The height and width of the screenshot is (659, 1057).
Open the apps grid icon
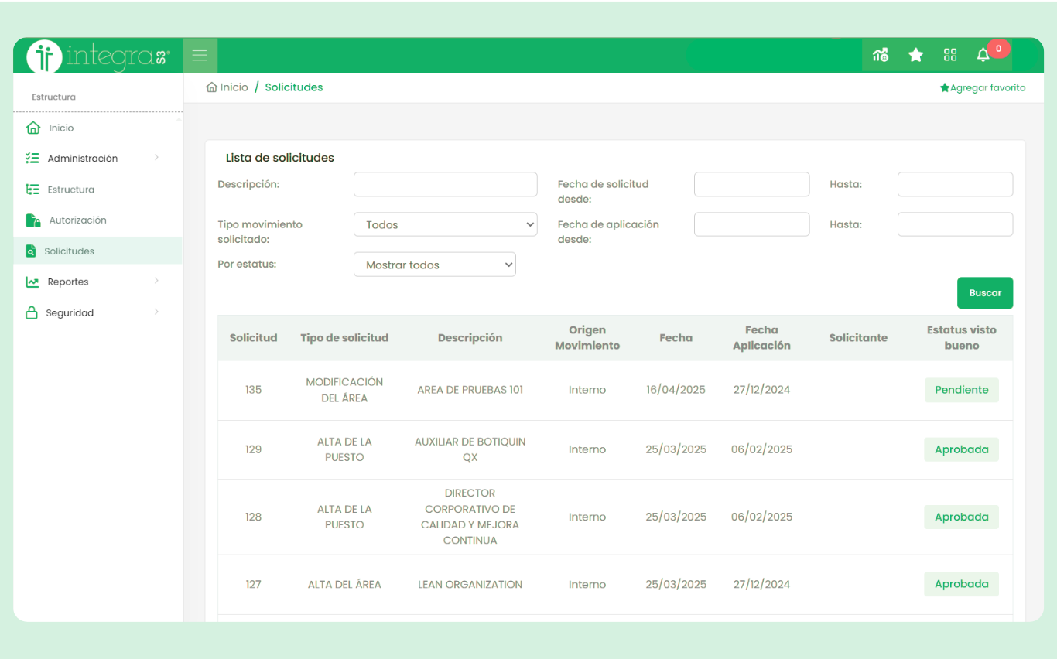[x=950, y=55]
